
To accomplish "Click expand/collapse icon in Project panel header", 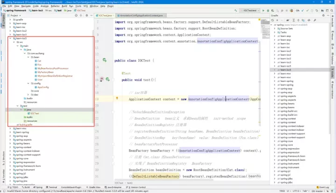I will 81,15.
